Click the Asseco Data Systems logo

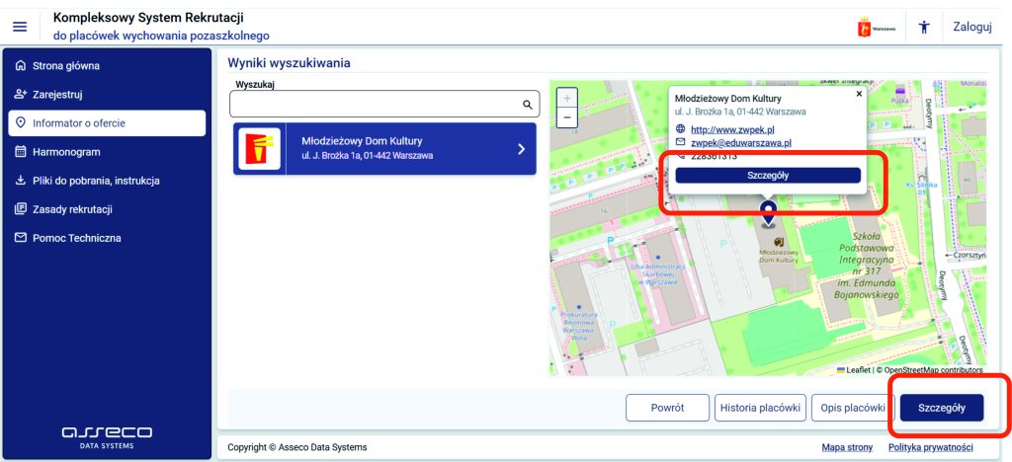pos(107,435)
